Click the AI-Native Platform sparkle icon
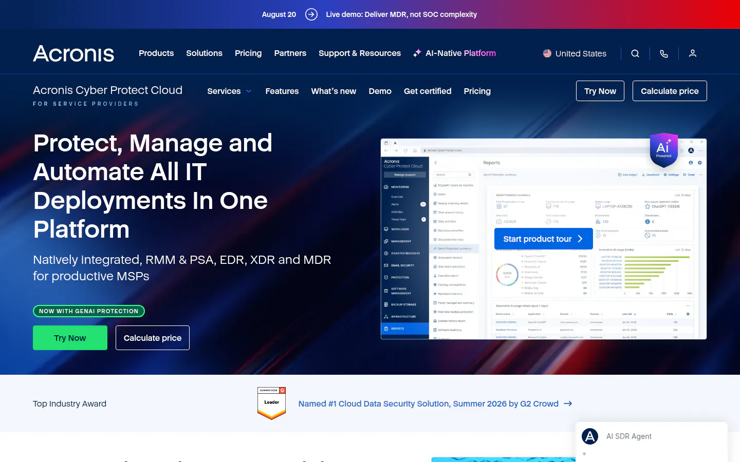Viewport: 740px width, 462px height. [x=417, y=53]
